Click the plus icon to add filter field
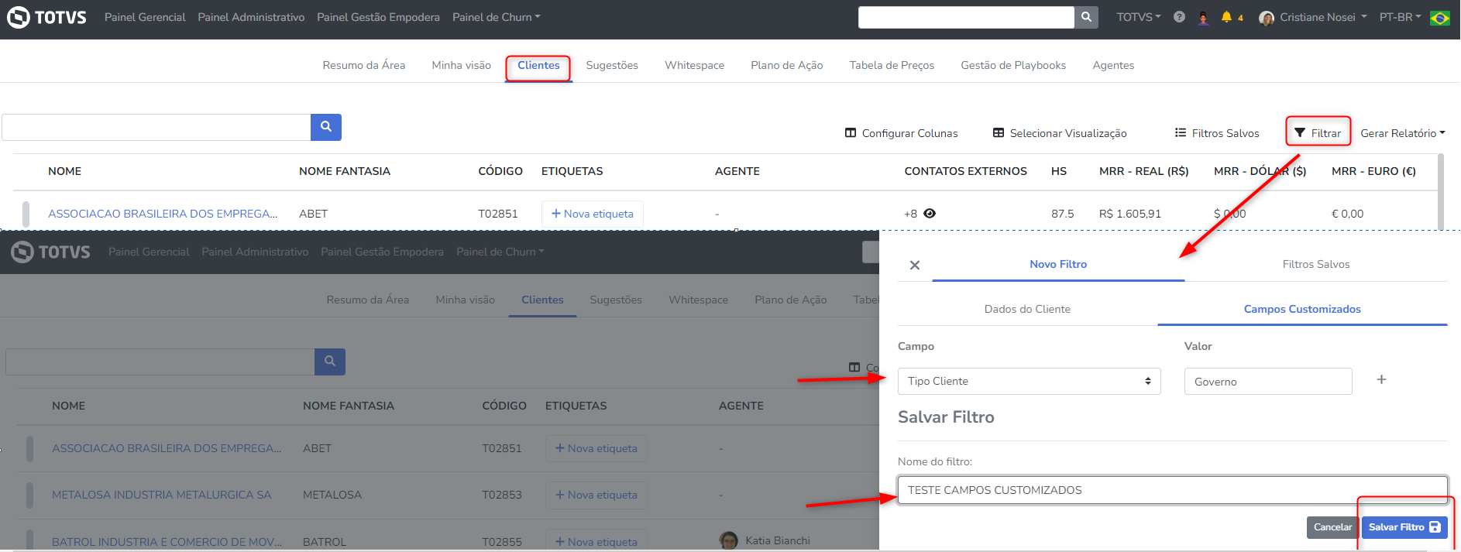Viewport: 1461px width, 552px height. (x=1381, y=379)
